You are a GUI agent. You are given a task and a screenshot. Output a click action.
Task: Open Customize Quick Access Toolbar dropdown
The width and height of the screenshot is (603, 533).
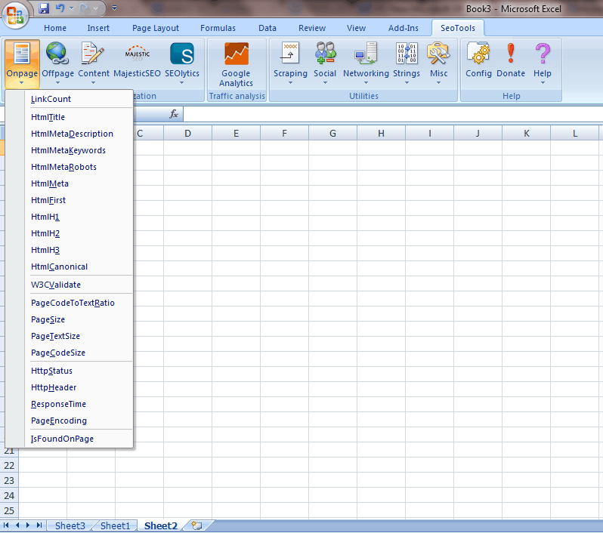114,8
